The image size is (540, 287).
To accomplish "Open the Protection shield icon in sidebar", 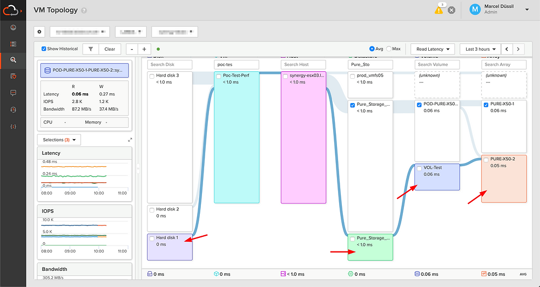I will 13,77.
